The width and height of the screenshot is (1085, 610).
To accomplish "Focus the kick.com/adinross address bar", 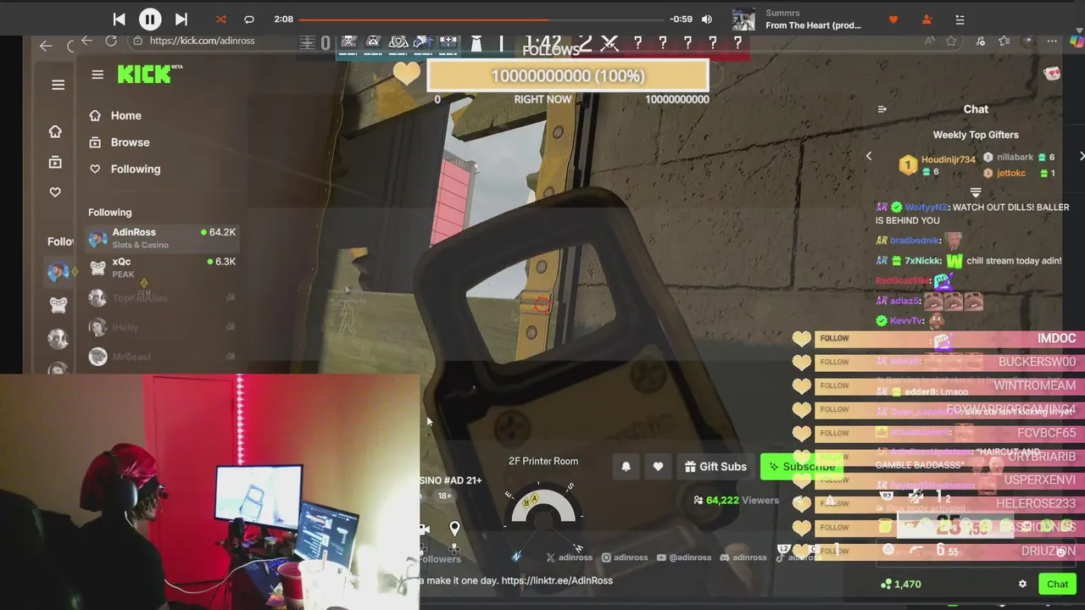I will point(202,41).
